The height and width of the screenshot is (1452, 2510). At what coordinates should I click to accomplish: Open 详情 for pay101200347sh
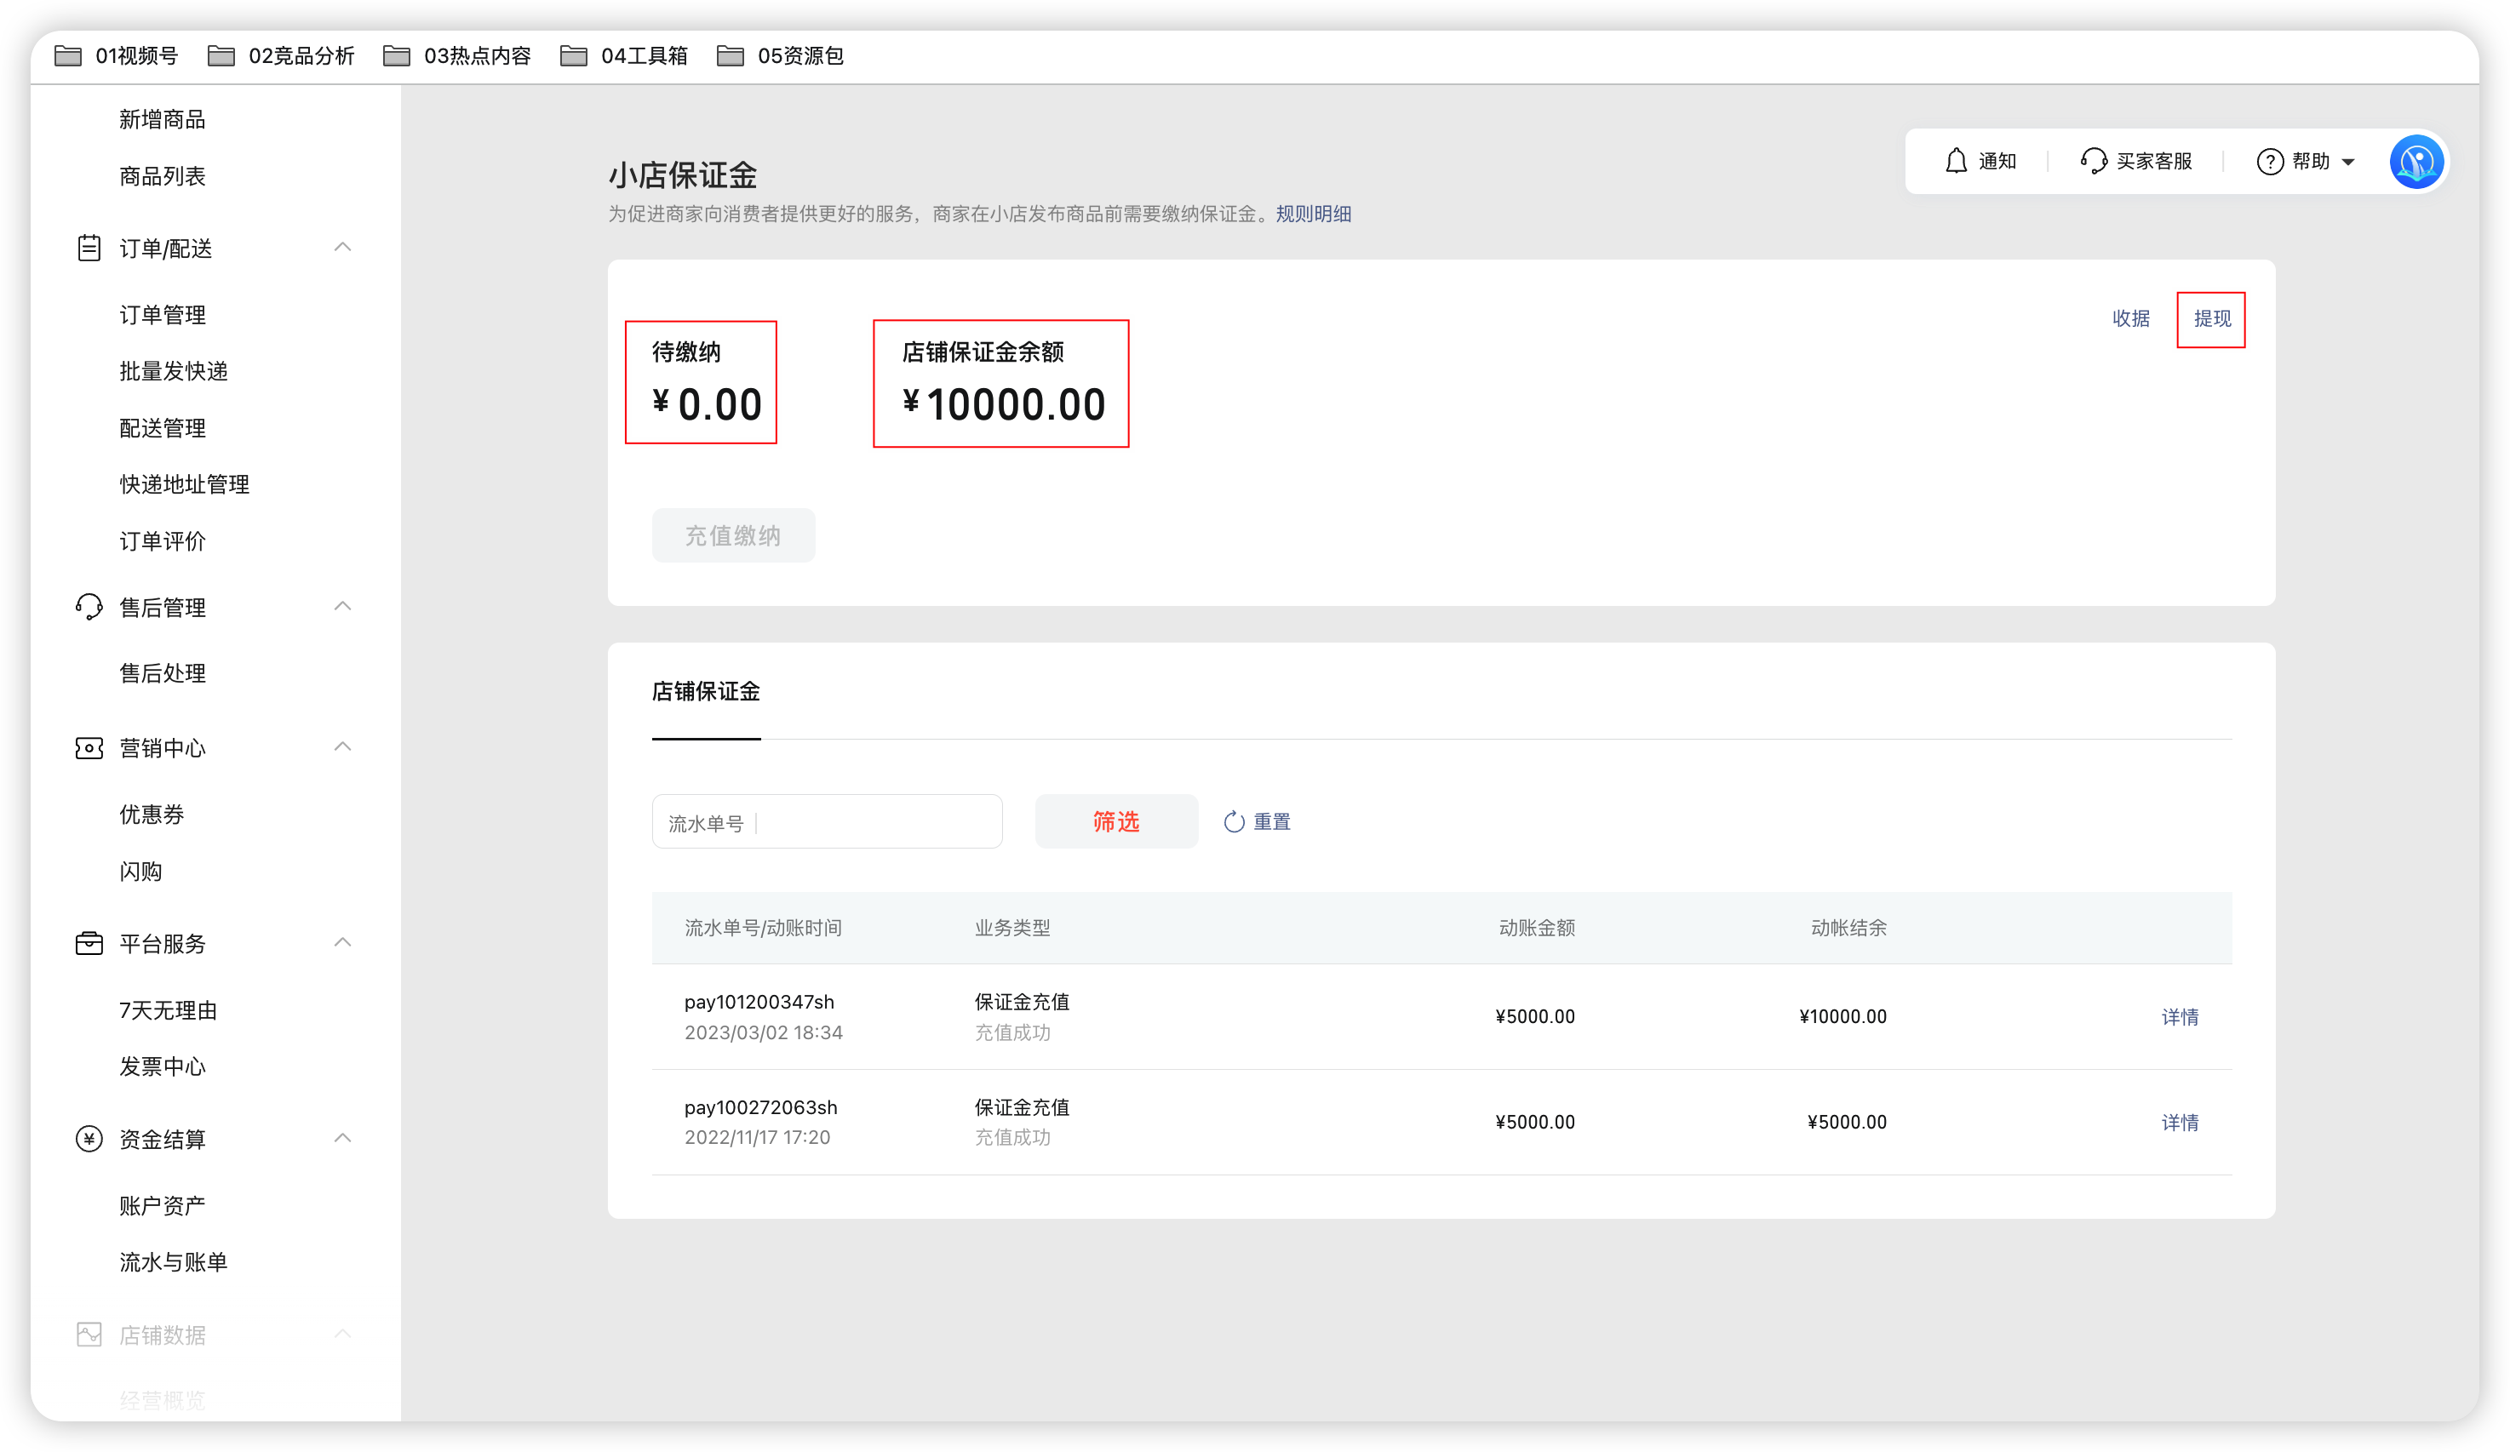[x=2180, y=1017]
